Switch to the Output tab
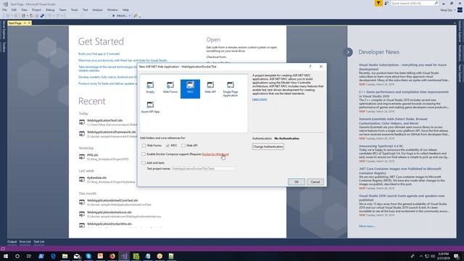The width and height of the screenshot is (464, 261). click(12, 241)
